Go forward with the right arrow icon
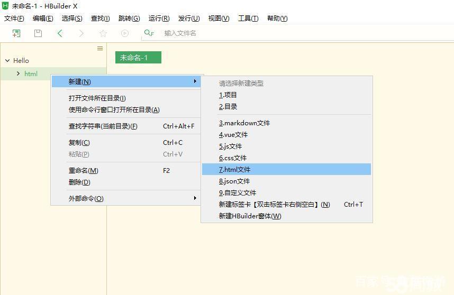Viewport: 454px width, 295px height. [81, 33]
